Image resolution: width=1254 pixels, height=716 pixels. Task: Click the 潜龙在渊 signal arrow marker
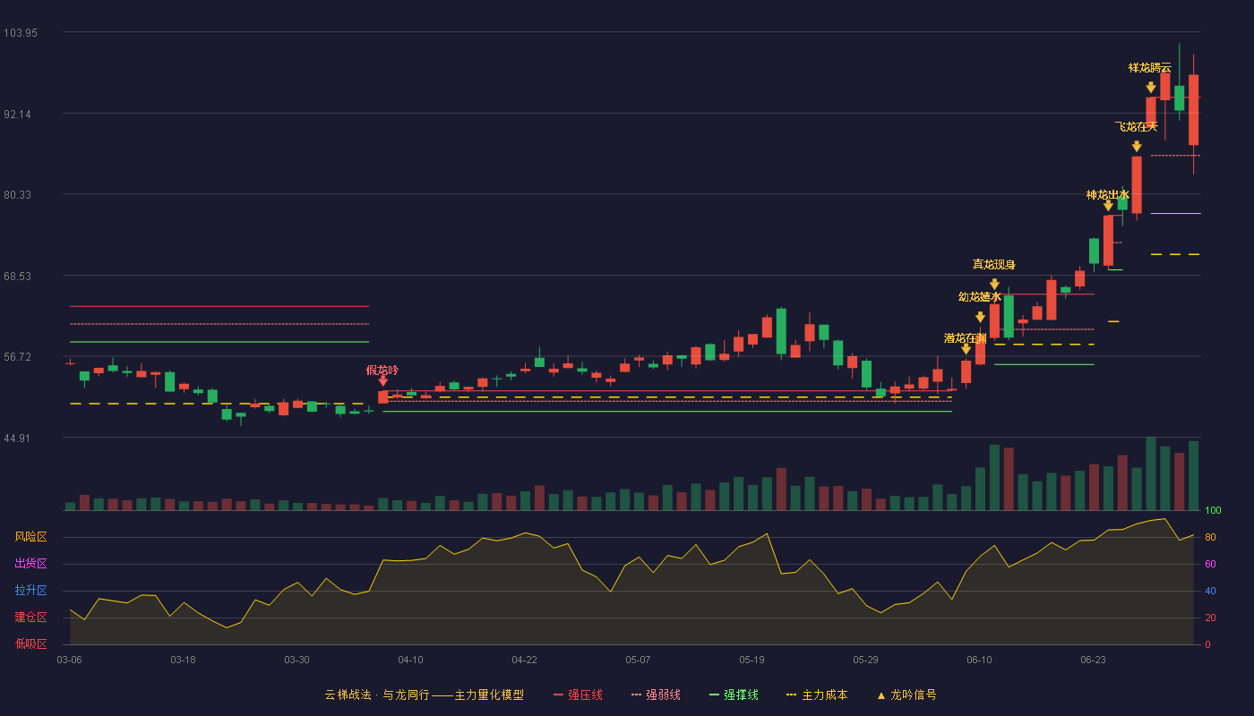click(x=966, y=349)
